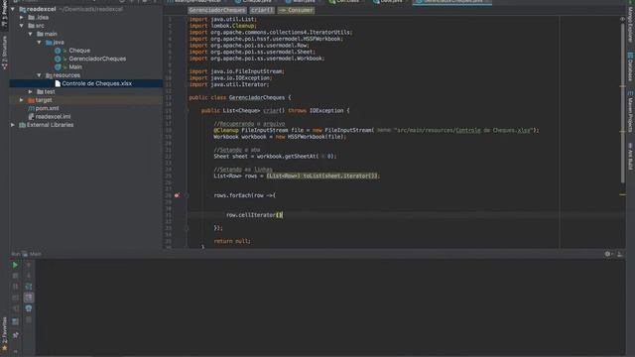Click the pause output icon in Run panel
This screenshot has height=357, width=635.
pyautogui.click(x=15, y=287)
